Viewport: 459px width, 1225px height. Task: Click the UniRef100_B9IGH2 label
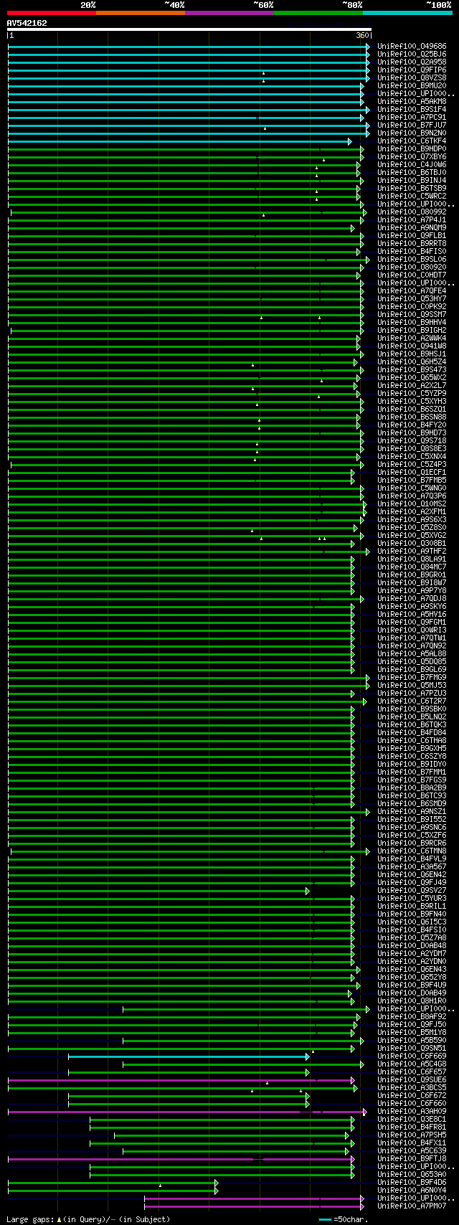click(412, 331)
